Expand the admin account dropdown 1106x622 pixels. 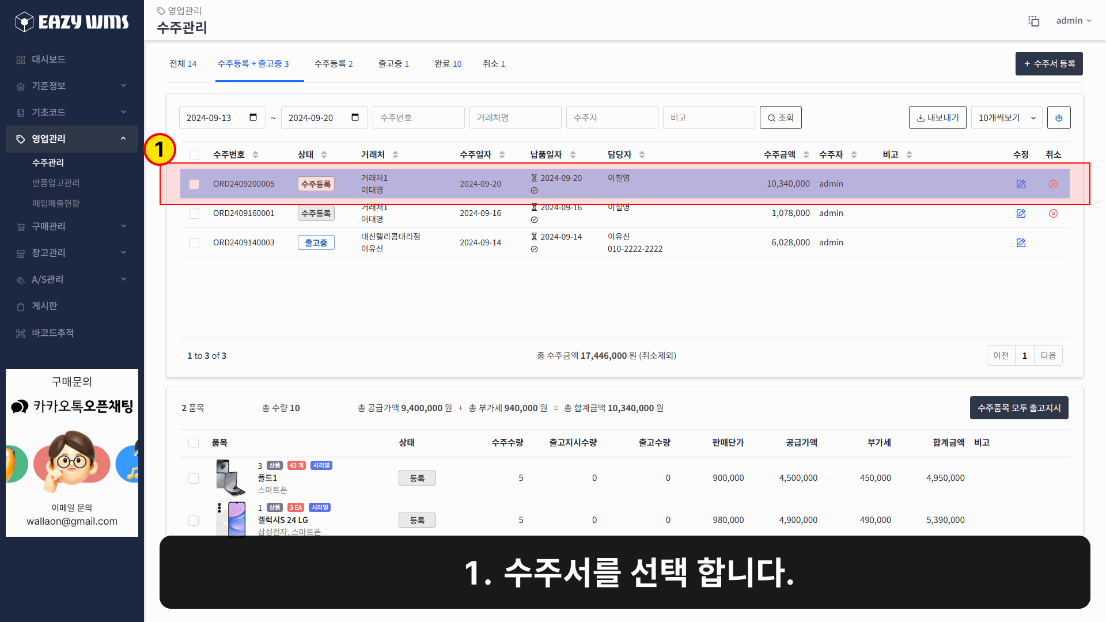click(x=1073, y=21)
